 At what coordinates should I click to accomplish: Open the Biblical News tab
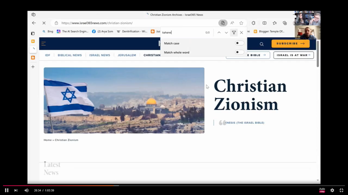[x=70, y=55]
